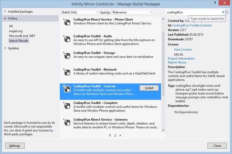Select Coding4Fun Toolkit - Audio title
This screenshot has width=232, height=154.
click(x=93, y=36)
